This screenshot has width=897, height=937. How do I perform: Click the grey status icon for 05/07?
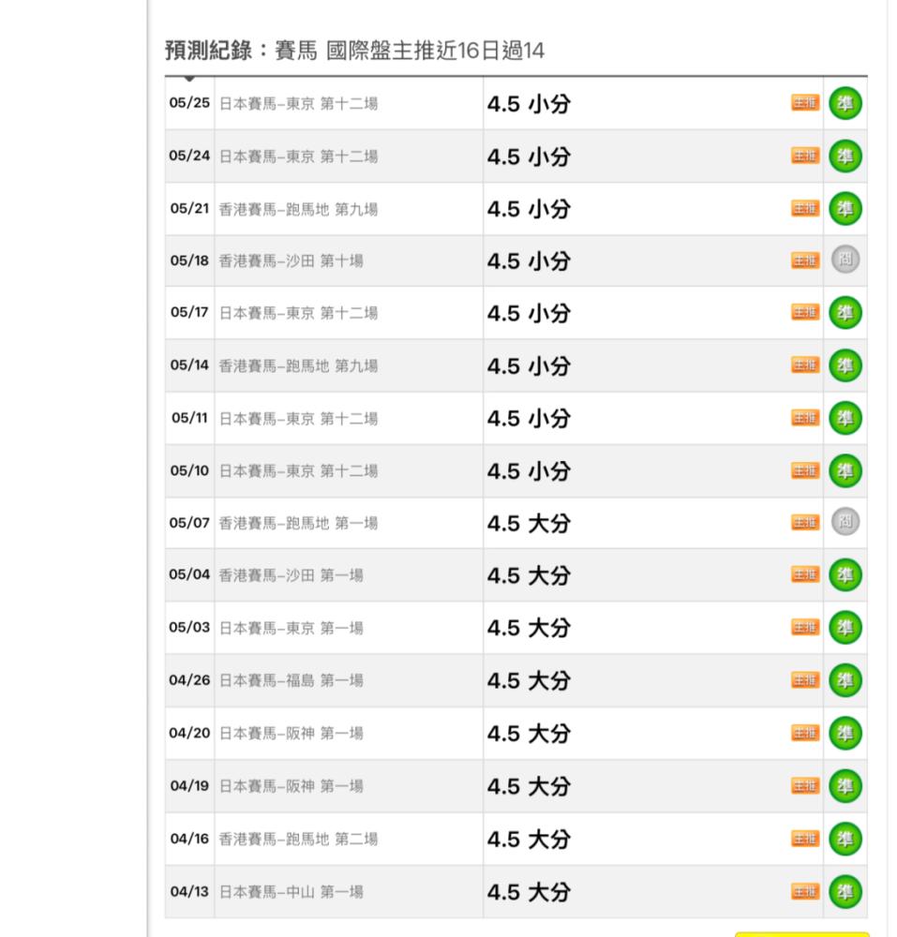[x=845, y=521]
